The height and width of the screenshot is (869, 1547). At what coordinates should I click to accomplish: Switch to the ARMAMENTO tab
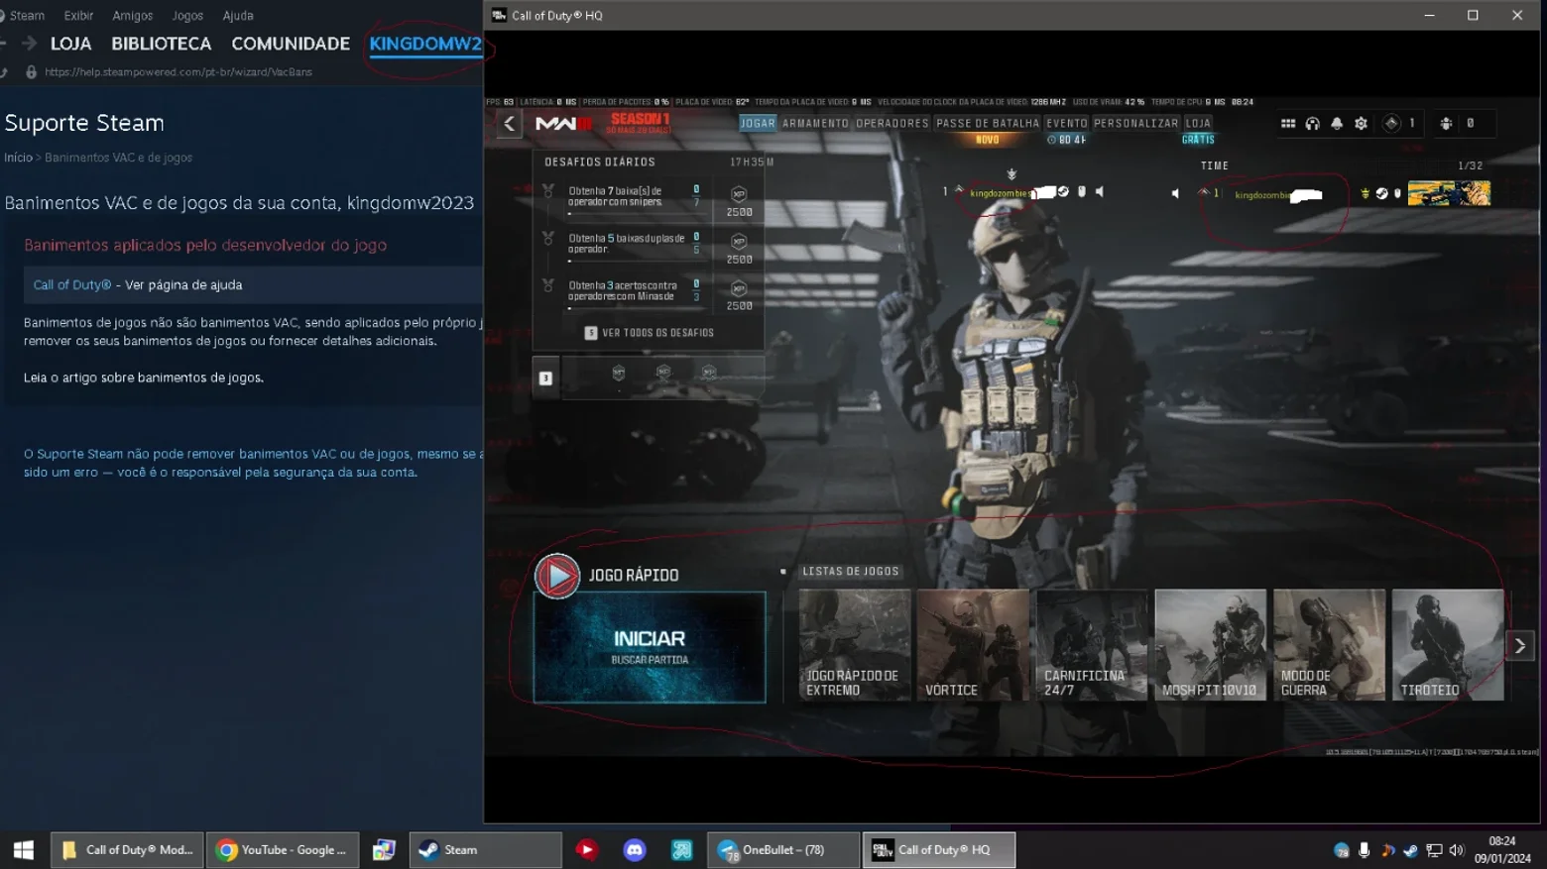coord(815,124)
